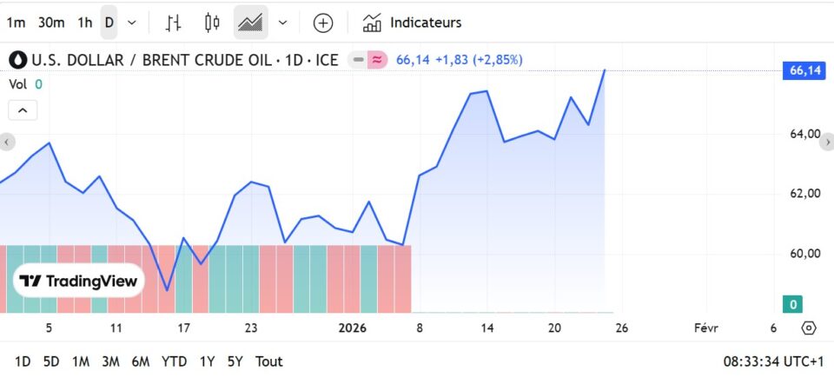
Task: Select the area chart style icon
Action: [x=251, y=23]
